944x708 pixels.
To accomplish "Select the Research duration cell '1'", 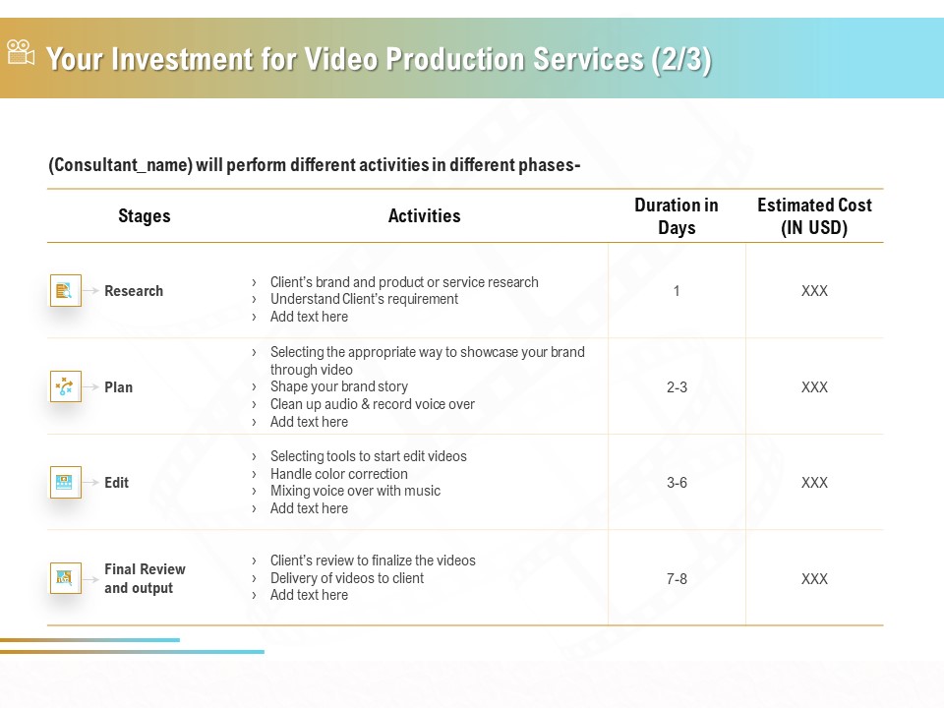I will tap(677, 291).
